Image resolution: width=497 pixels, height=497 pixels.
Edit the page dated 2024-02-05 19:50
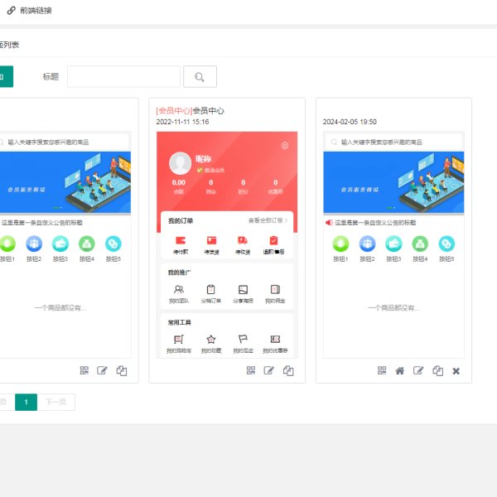click(418, 370)
